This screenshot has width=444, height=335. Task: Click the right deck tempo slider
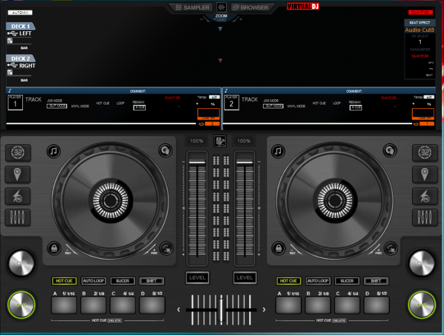click(x=245, y=208)
